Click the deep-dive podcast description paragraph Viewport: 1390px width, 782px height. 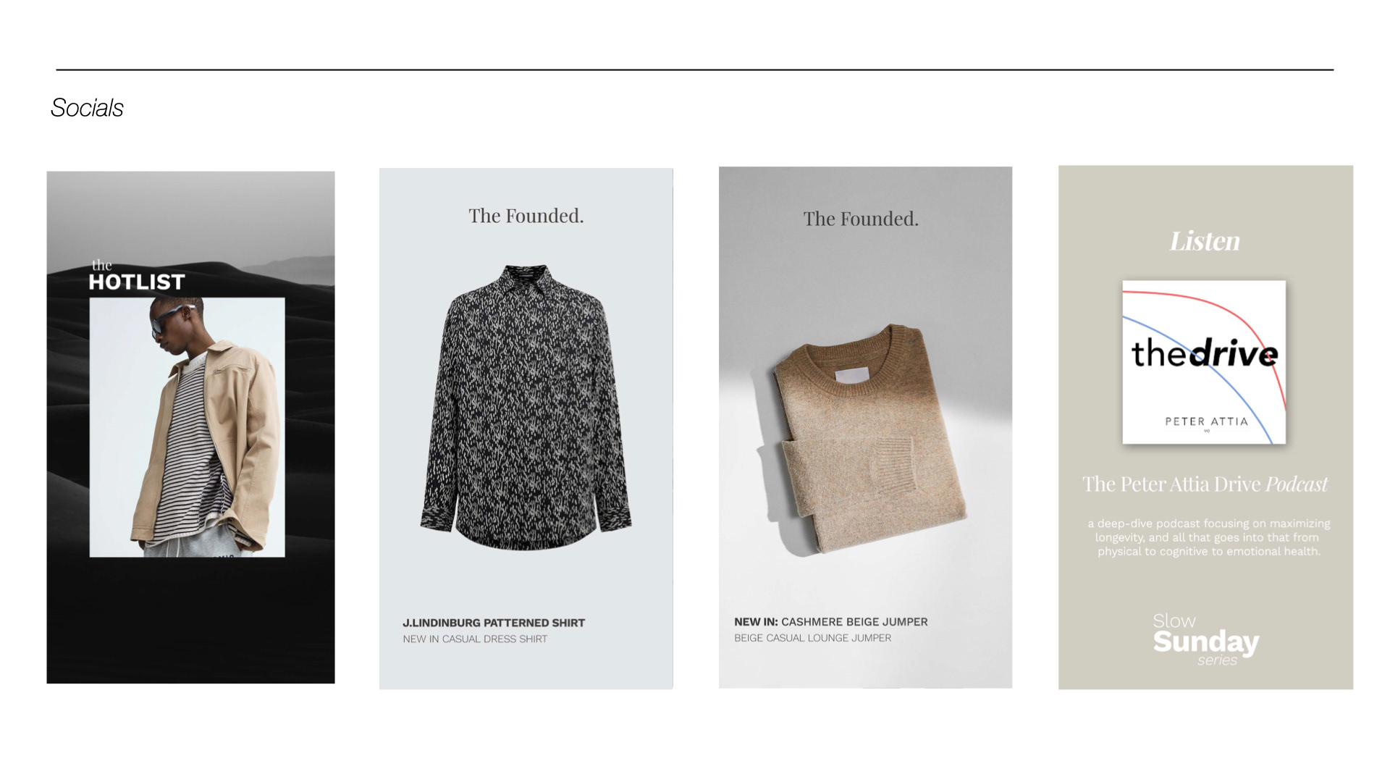pos(1208,537)
